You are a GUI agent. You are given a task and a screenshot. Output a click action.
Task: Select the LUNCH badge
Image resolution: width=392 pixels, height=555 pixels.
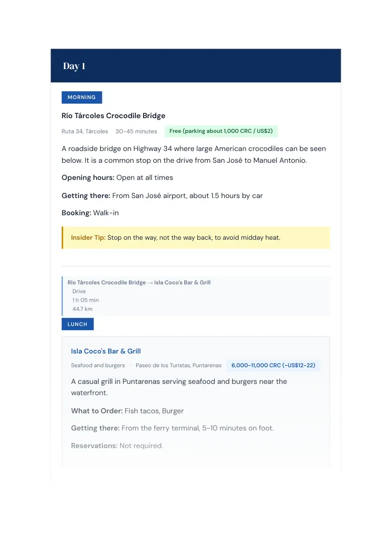(77, 324)
